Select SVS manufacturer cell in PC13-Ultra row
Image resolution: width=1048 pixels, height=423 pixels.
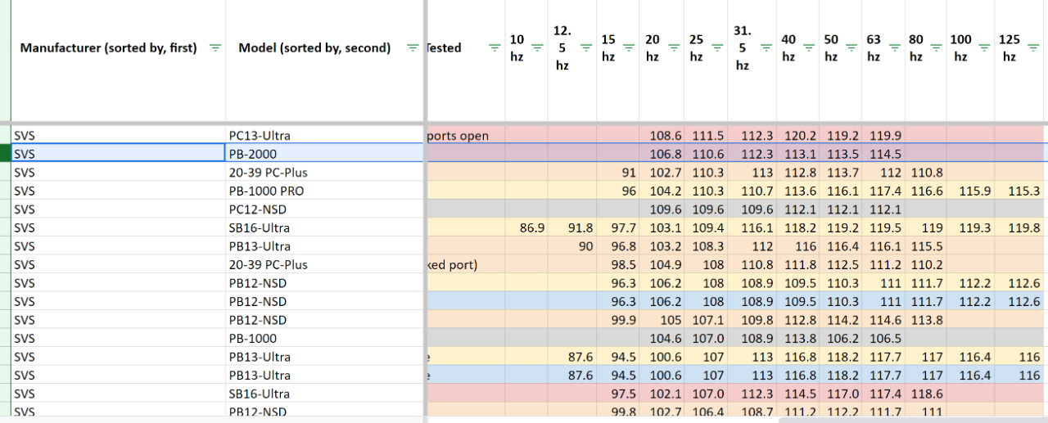click(x=119, y=135)
